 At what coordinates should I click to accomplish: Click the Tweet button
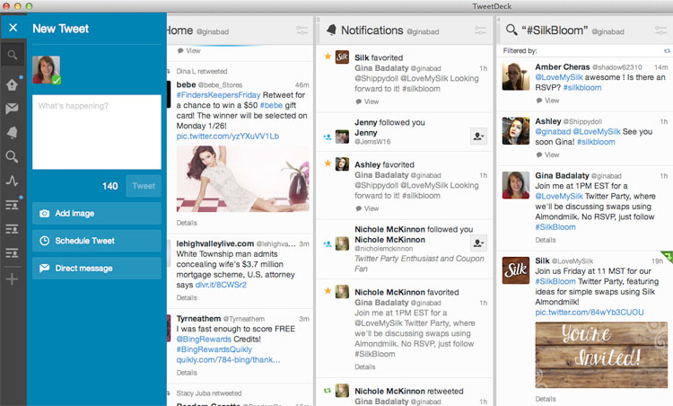coord(144,186)
